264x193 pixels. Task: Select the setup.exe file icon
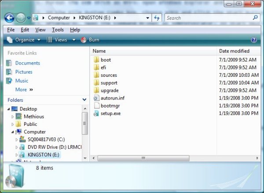96,114
